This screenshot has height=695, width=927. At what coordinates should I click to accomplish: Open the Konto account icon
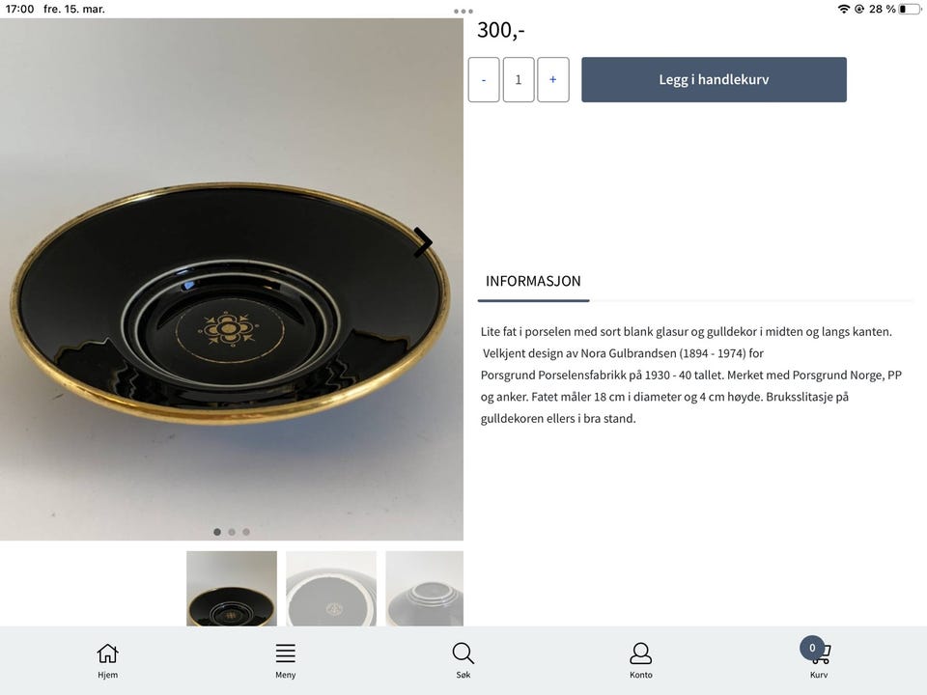tap(641, 653)
